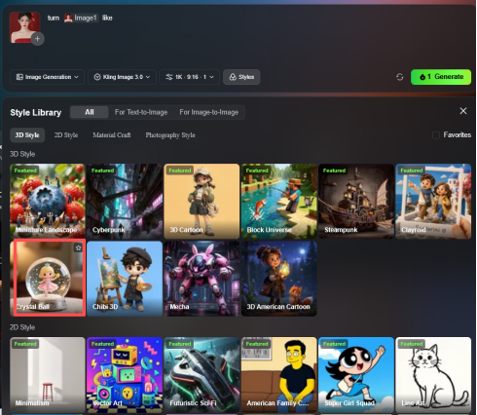This screenshot has height=415, width=477.
Task: Select the 3D Style category tab
Action: click(27, 135)
